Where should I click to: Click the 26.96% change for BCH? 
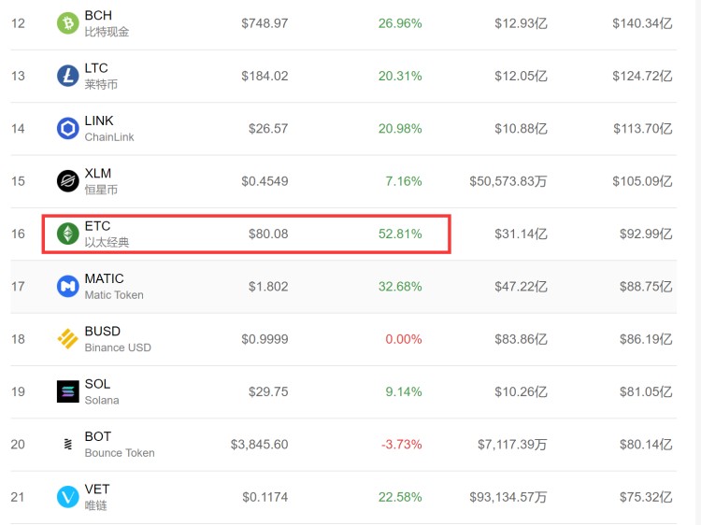(x=400, y=23)
